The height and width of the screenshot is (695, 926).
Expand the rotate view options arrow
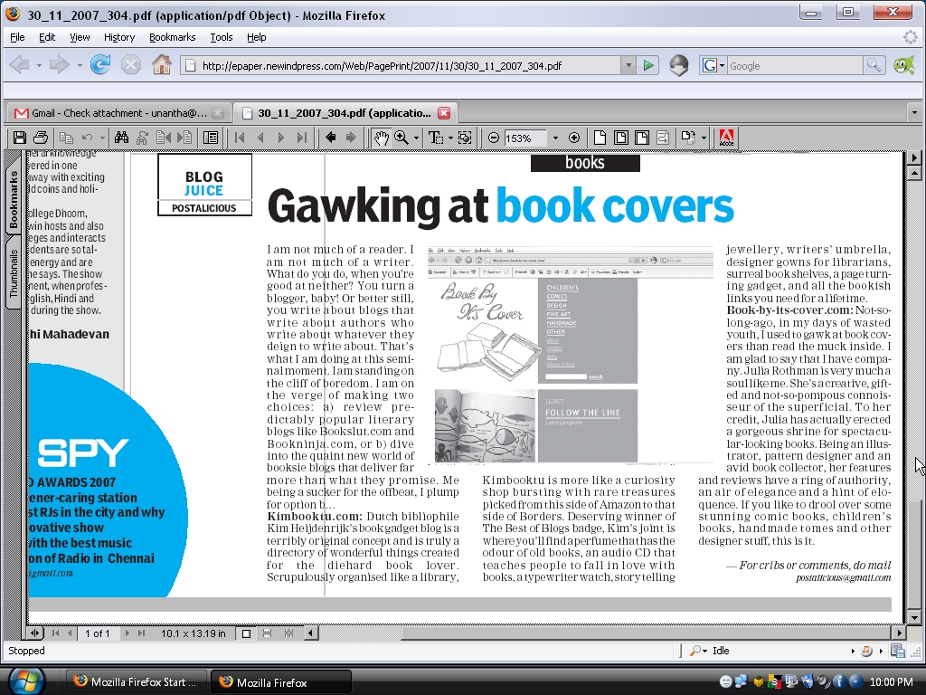click(704, 138)
